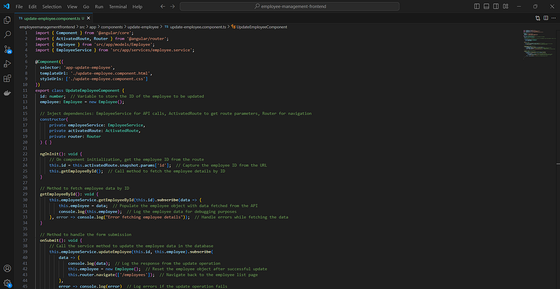Open editor More Actions ellipsis
The width and height of the screenshot is (560, 289).
pyautogui.click(x=554, y=18)
